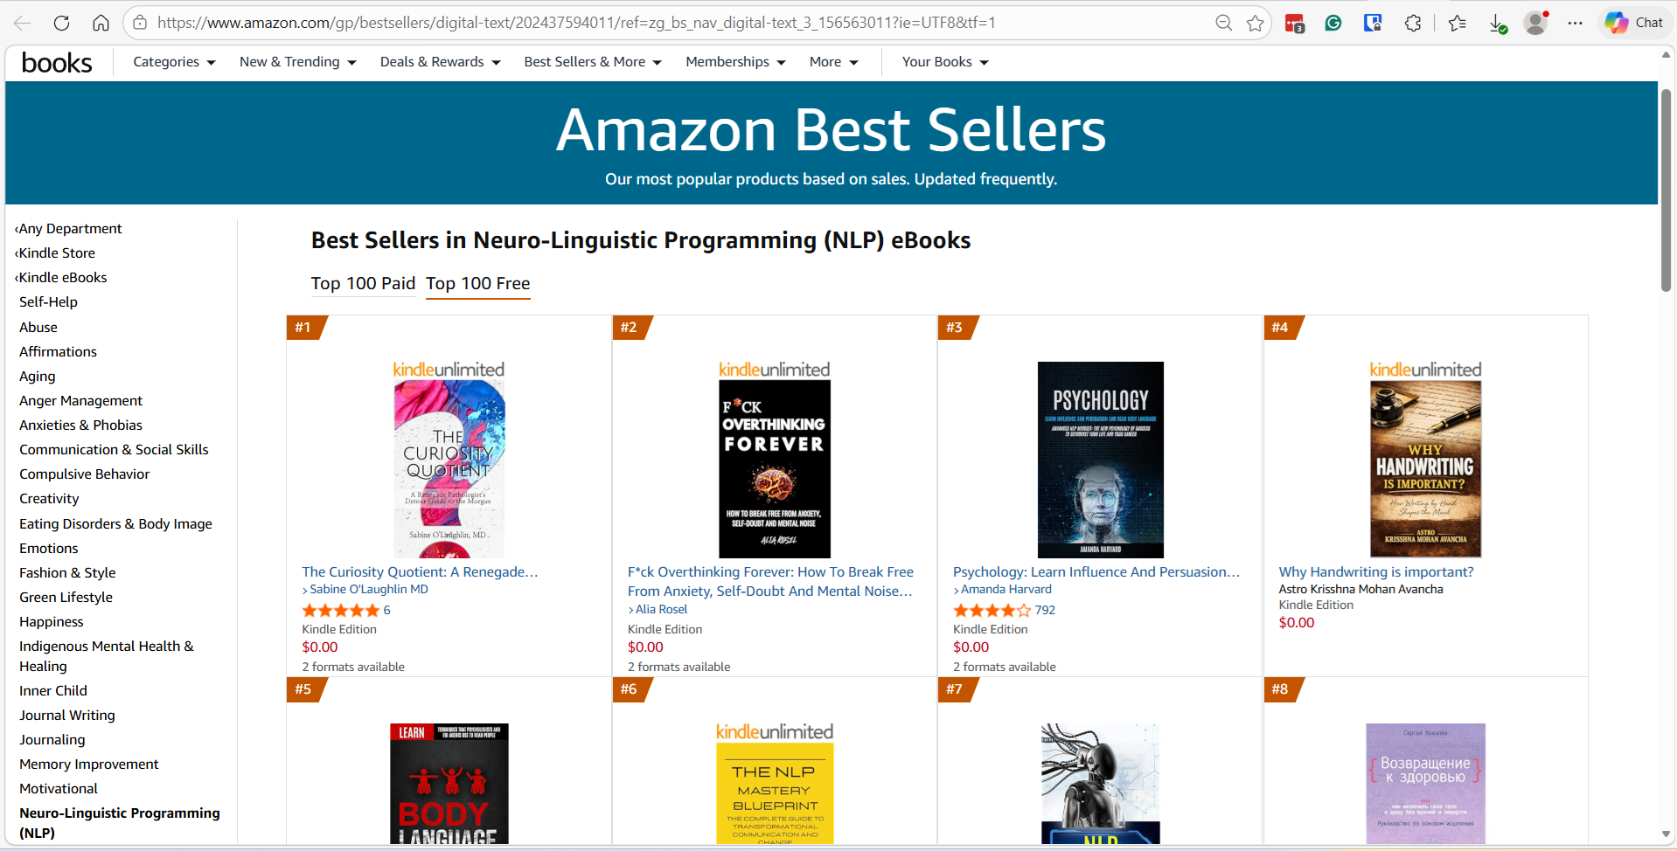Open the browser Extensions puzzle icon
The height and width of the screenshot is (851, 1677).
pyautogui.click(x=1413, y=24)
